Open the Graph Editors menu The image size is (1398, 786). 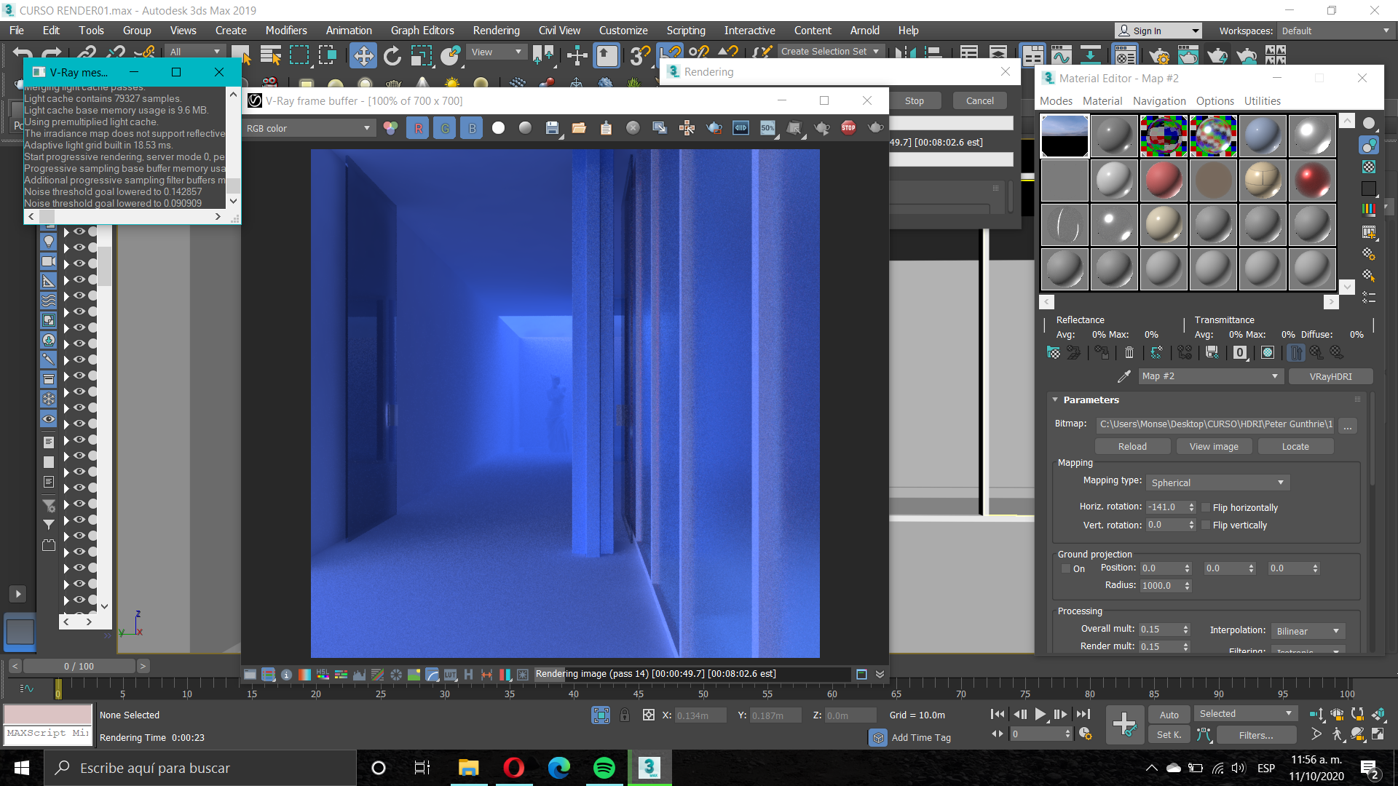422,31
